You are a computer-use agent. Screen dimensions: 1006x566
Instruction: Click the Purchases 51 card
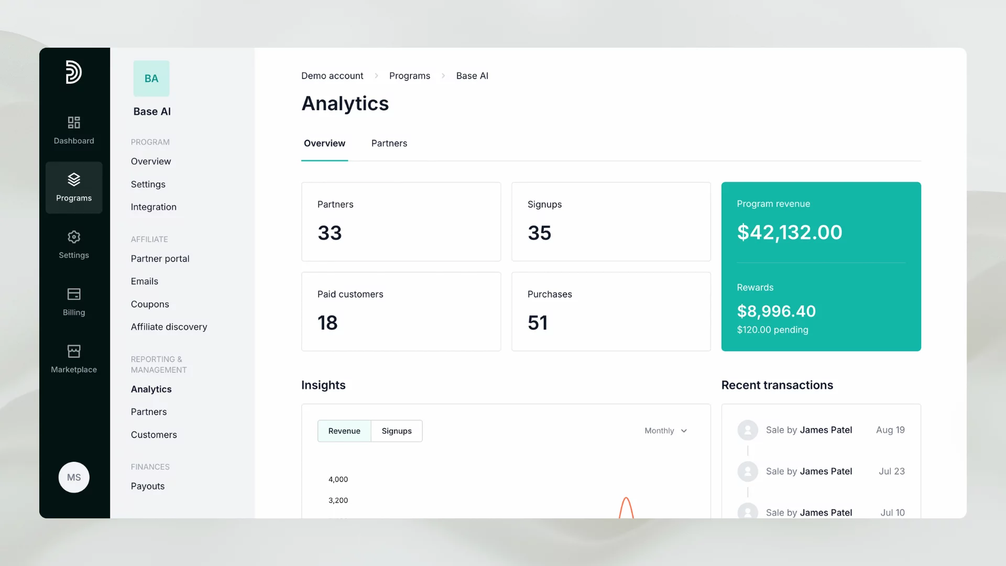point(611,312)
